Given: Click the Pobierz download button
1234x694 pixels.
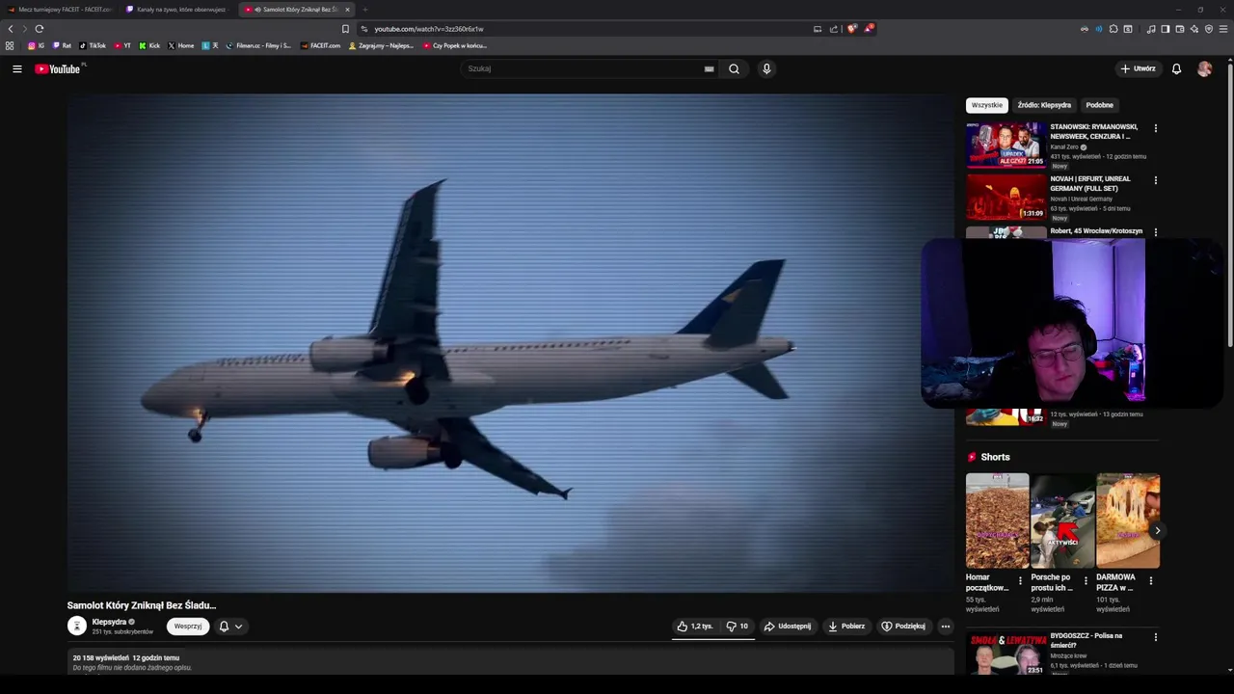Looking at the screenshot, I should point(846,627).
